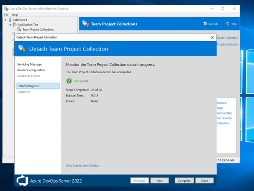
Task: Click the Refresh icon in console header
Action: click(x=205, y=24)
